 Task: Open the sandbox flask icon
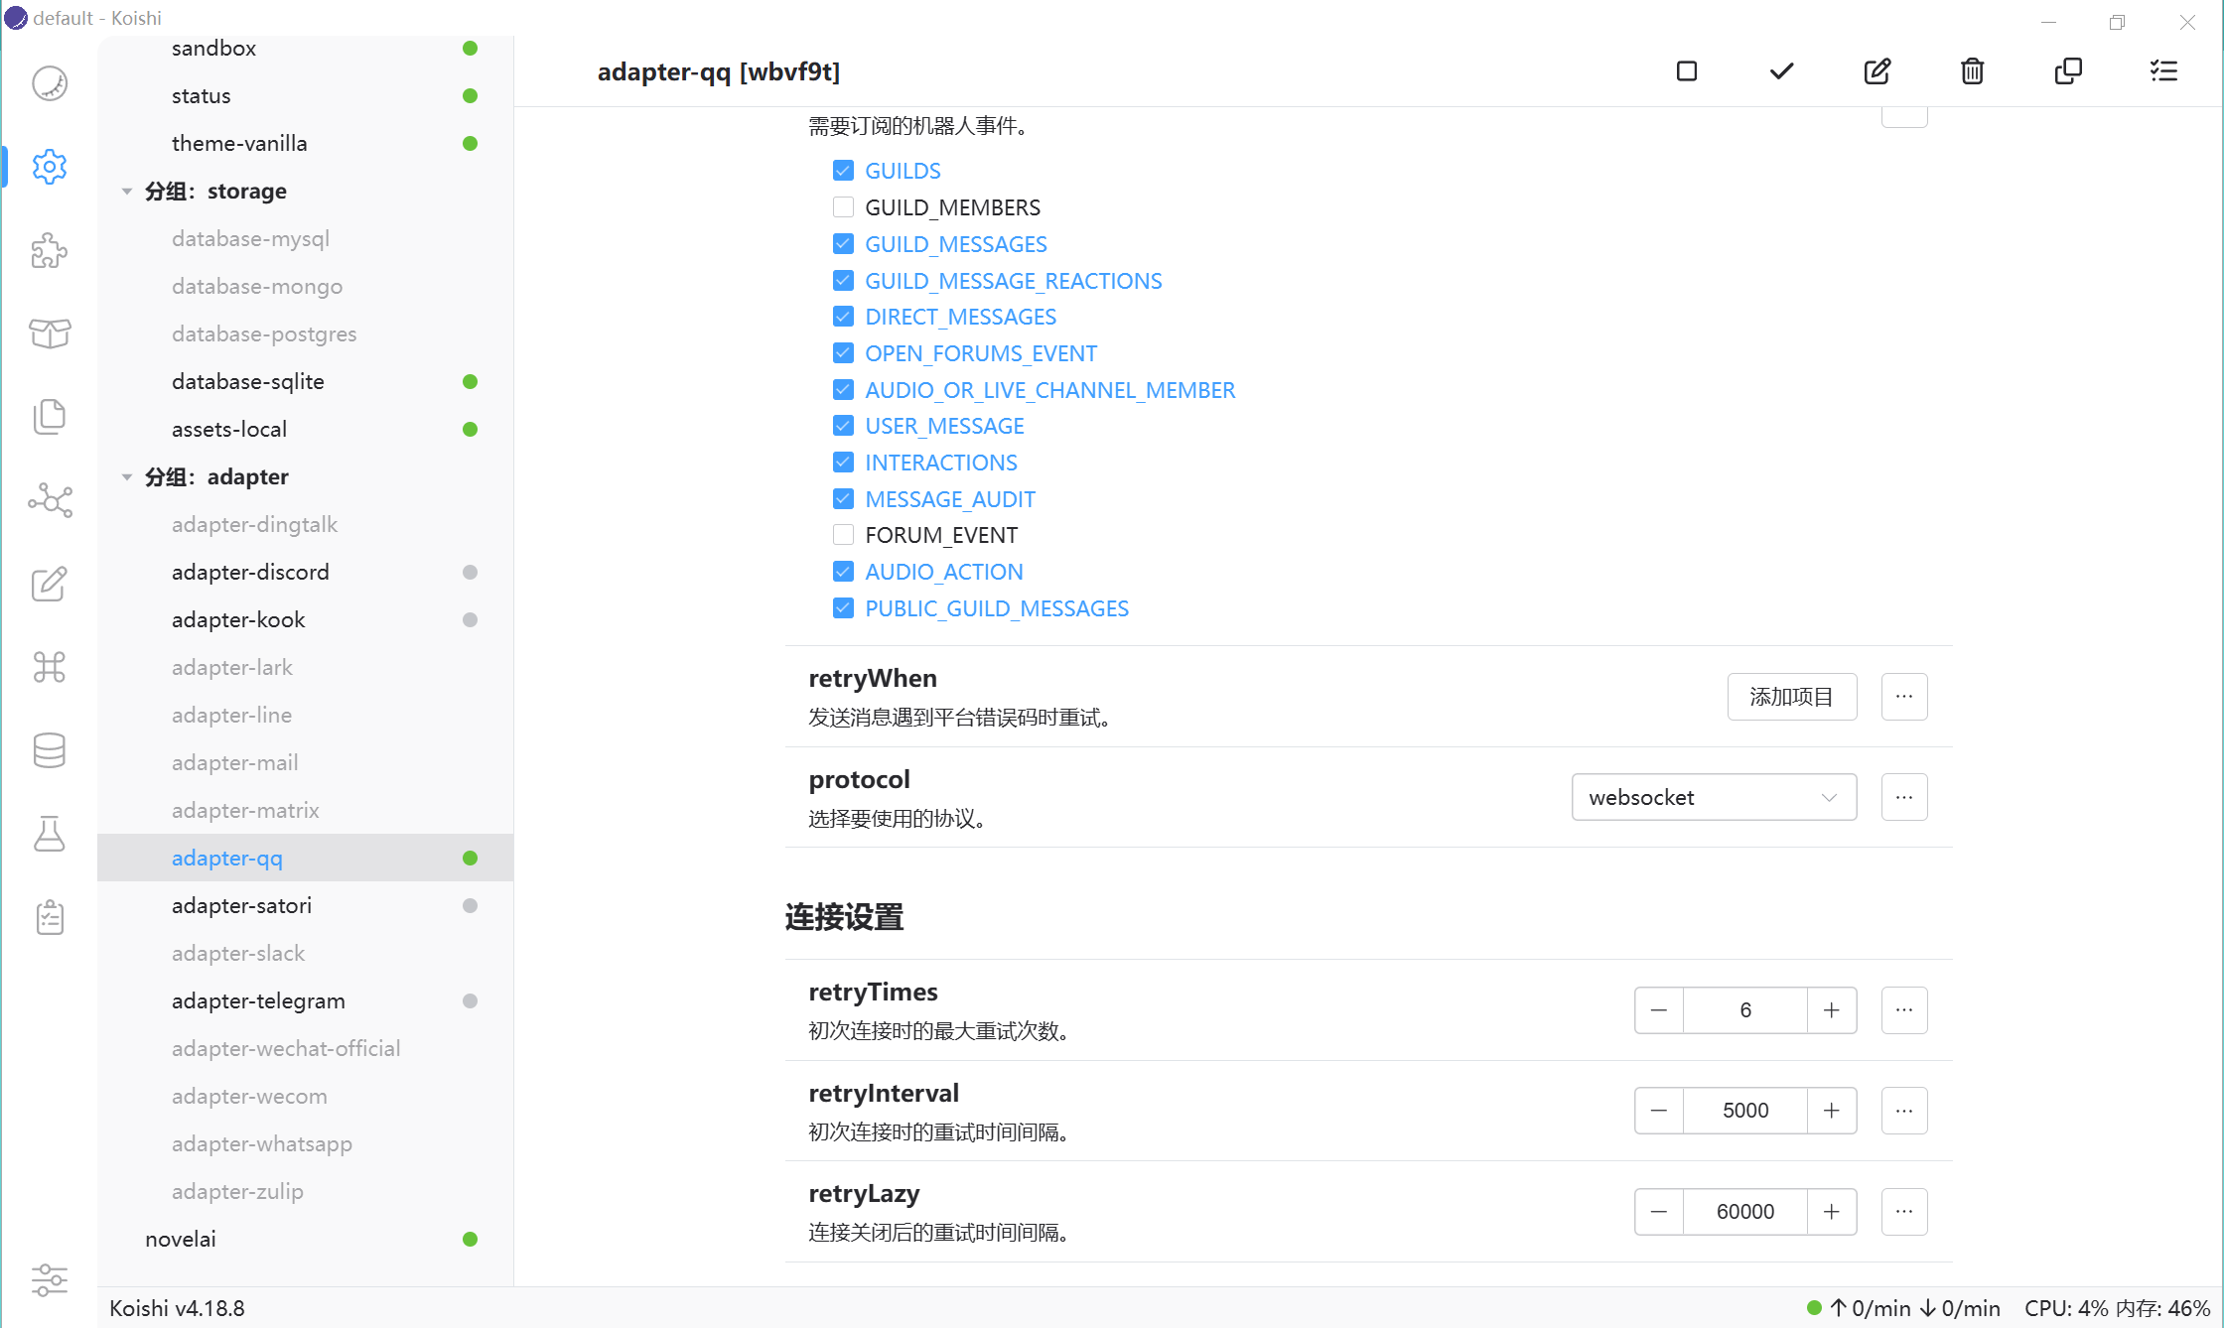(50, 834)
